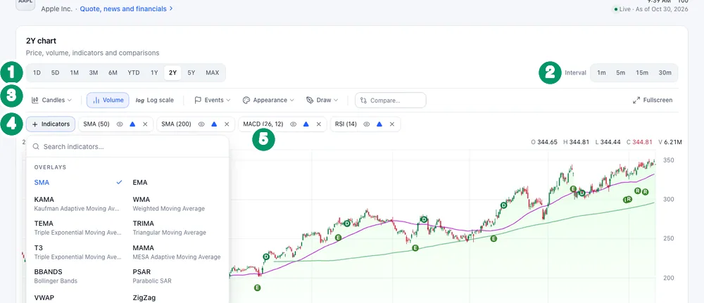Viewport: 704px width, 303px height.
Task: Select the 5D range tab
Action: click(55, 72)
